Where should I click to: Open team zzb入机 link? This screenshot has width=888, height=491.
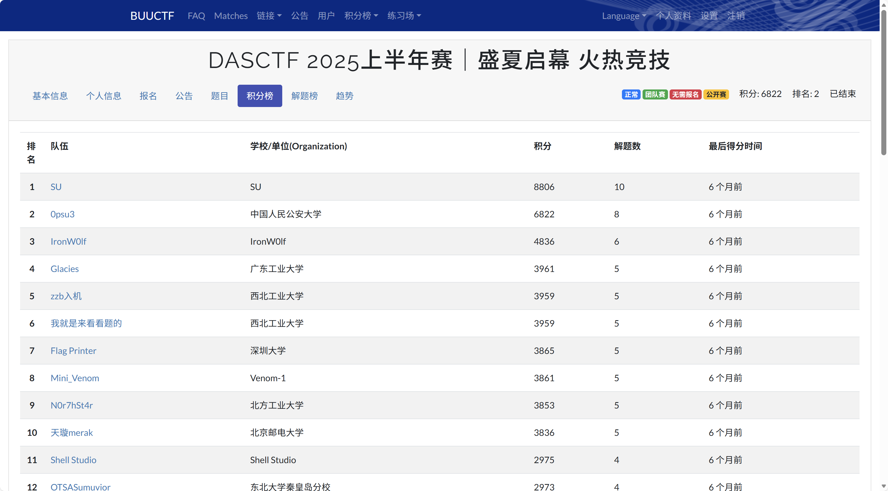coord(66,296)
